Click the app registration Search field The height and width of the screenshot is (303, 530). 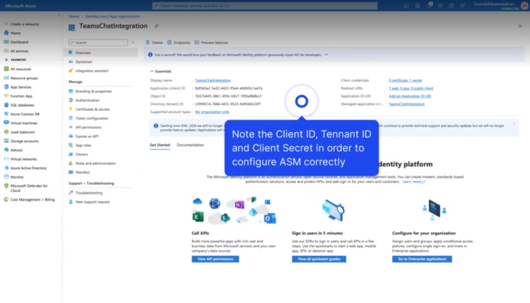pyautogui.click(x=98, y=43)
